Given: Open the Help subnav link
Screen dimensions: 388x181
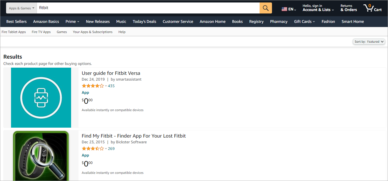Looking at the screenshot, I should (x=122, y=32).
